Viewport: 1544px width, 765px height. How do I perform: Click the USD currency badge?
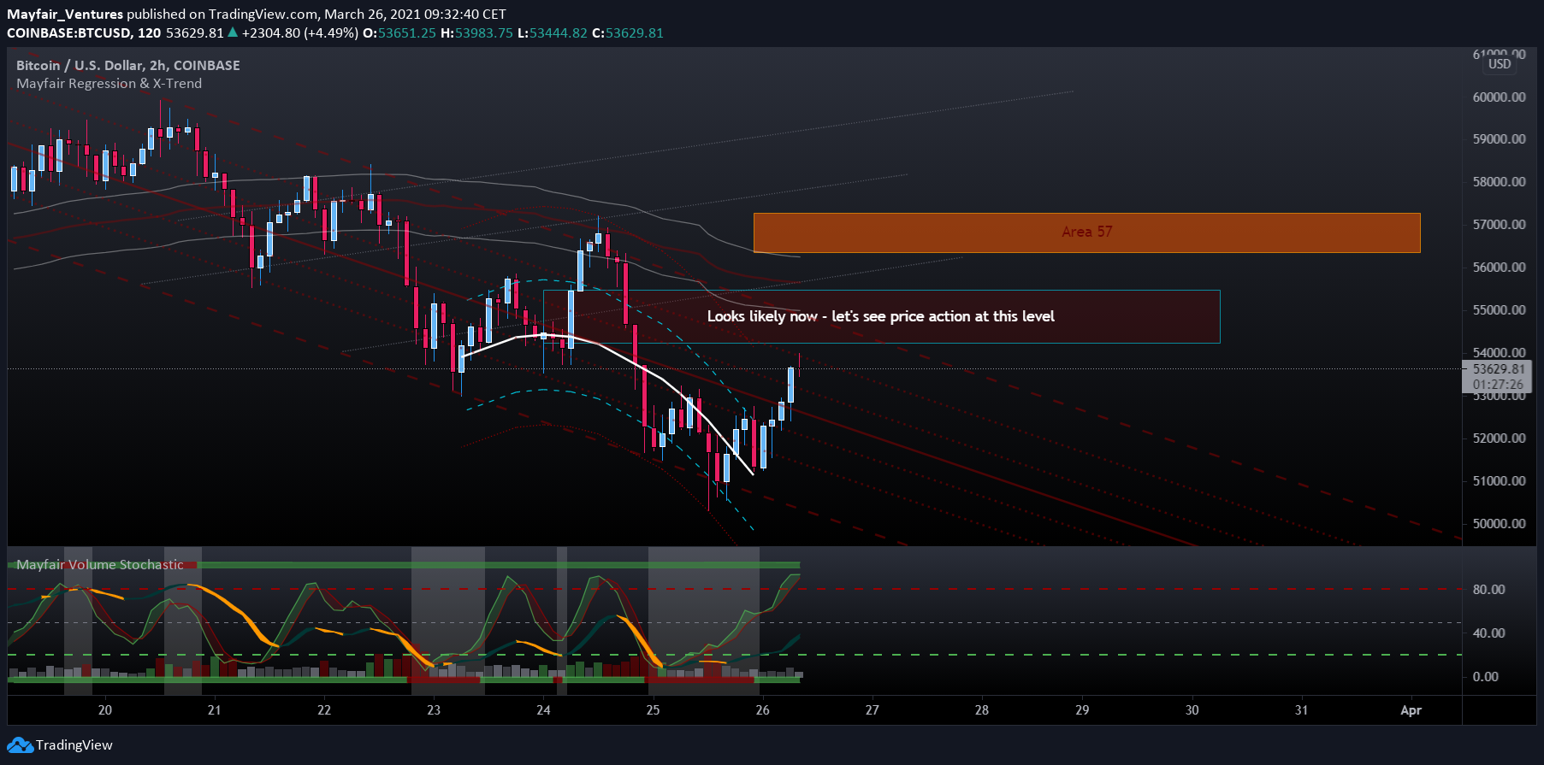(x=1500, y=64)
